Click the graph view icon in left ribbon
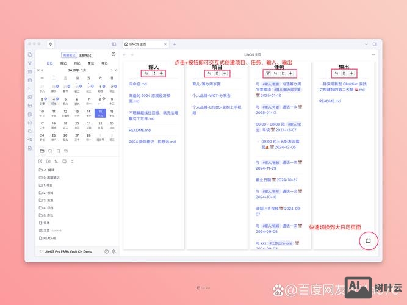 (x=30, y=63)
